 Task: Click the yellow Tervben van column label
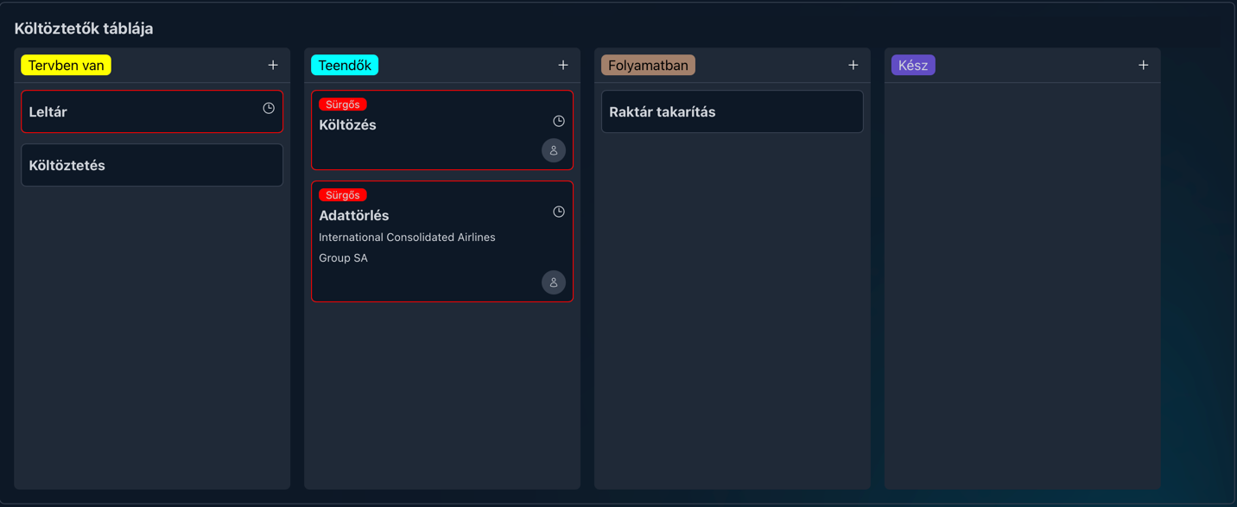point(66,64)
